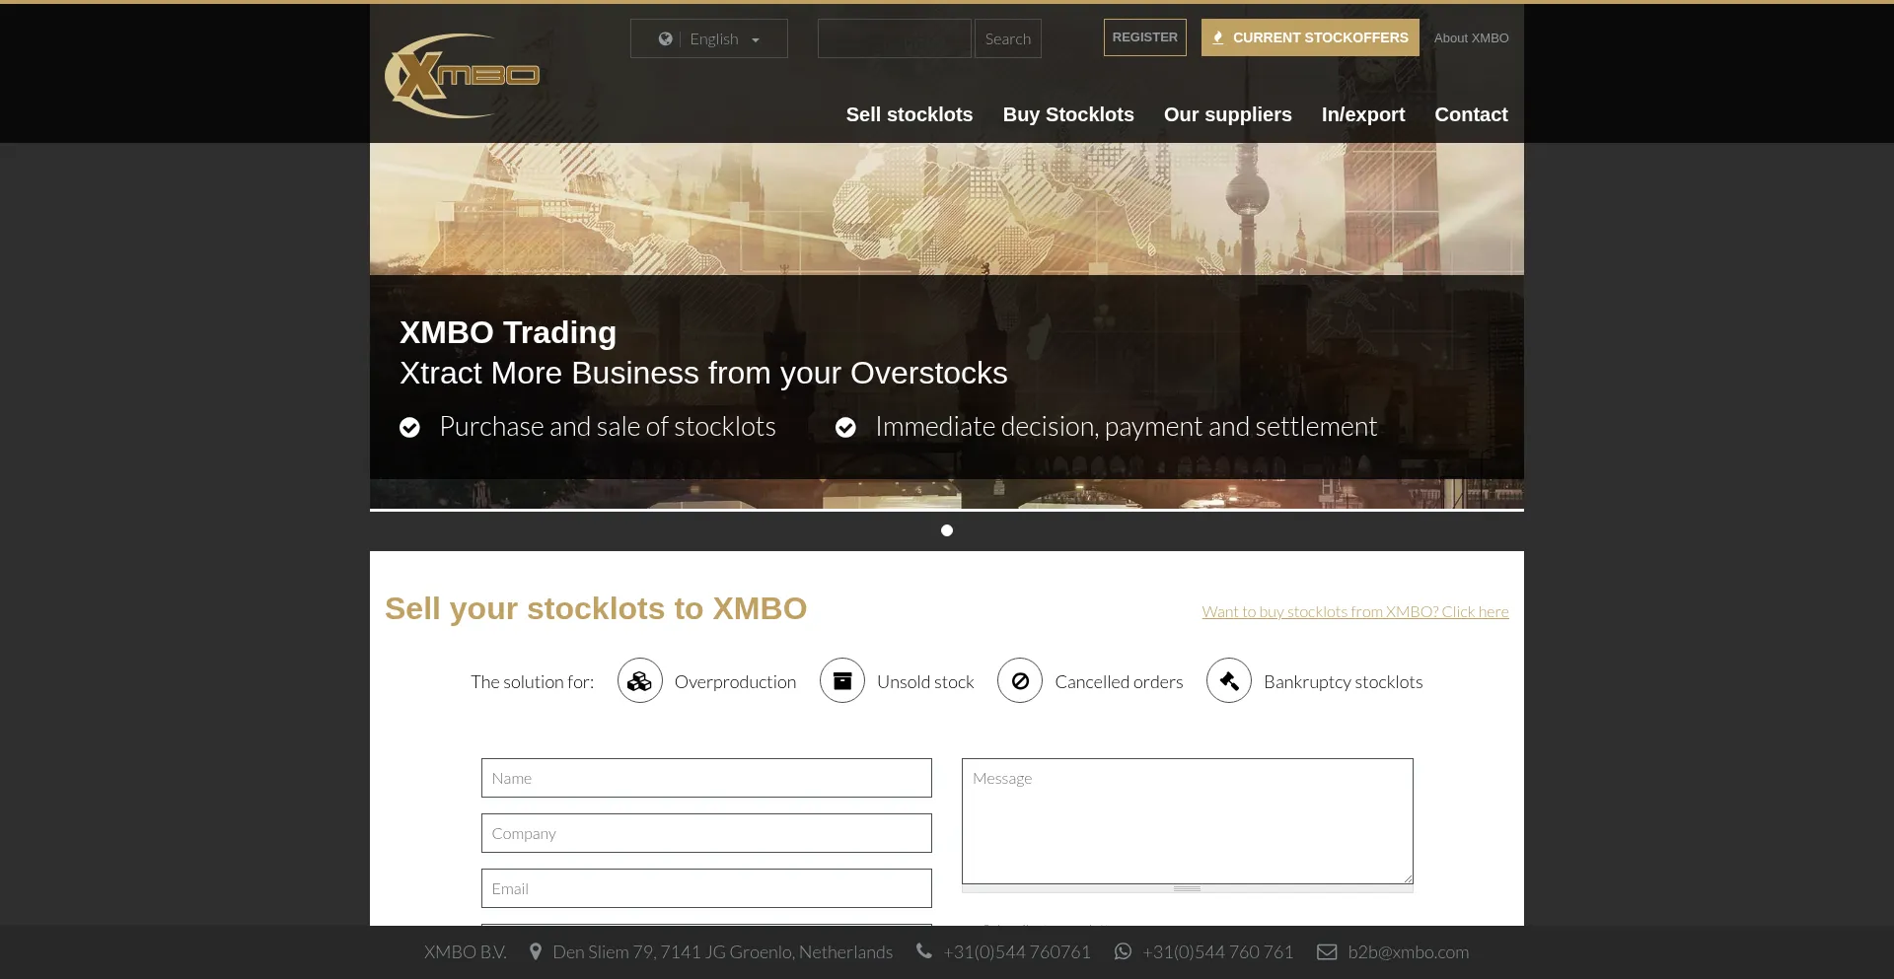Click the search text field
Screen dimensions: 1894x979
point(895,38)
